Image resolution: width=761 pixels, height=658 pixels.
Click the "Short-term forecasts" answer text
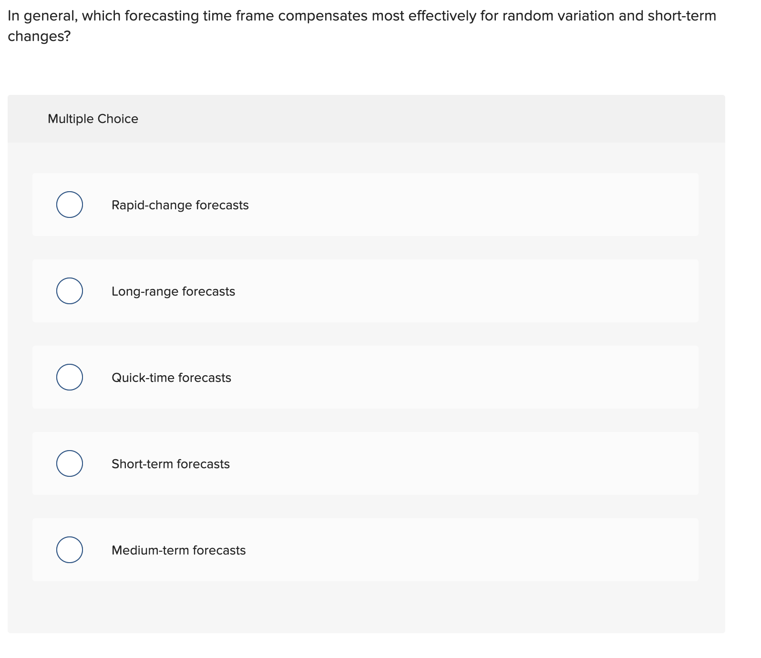click(170, 464)
